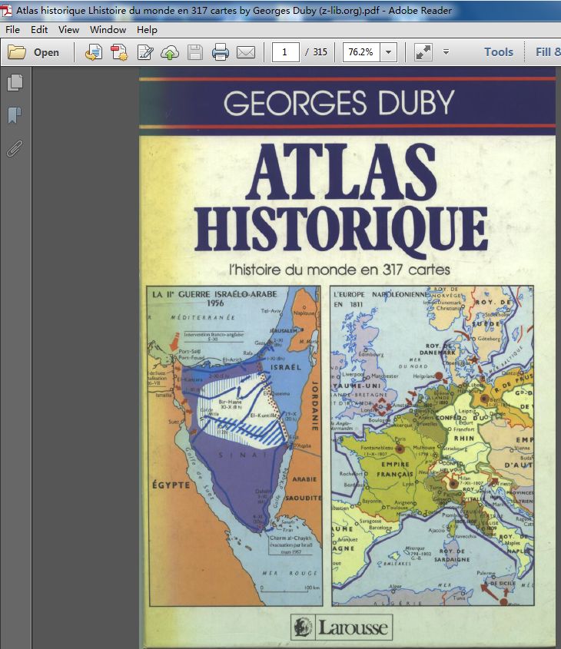Click the Sign or edit document icon

pyautogui.click(x=145, y=52)
